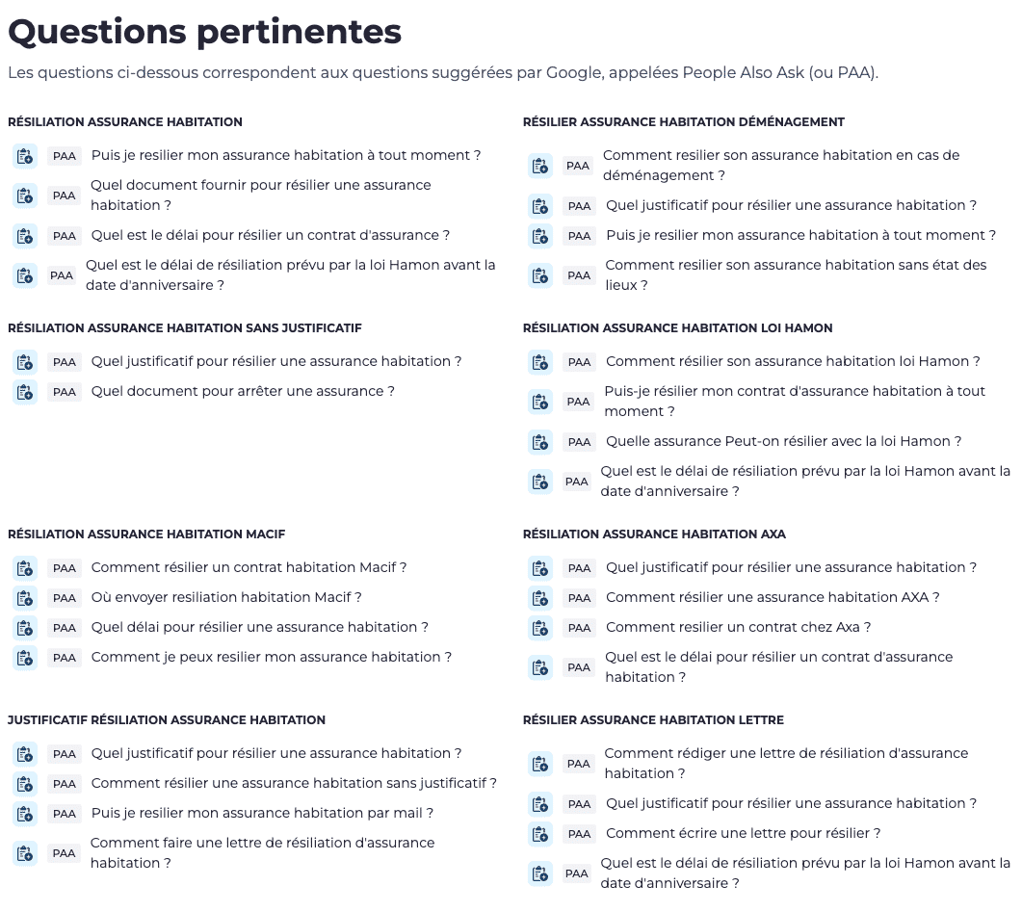Click add icon for 'Comment résilier un contrat habitation Macif'
Image resolution: width=1022 pixels, height=912 pixels.
click(x=25, y=568)
